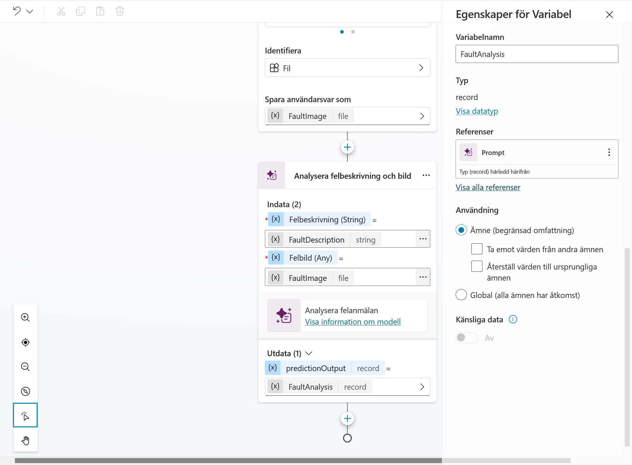Click the undo arrow icon
632x465 pixels.
pos(17,11)
